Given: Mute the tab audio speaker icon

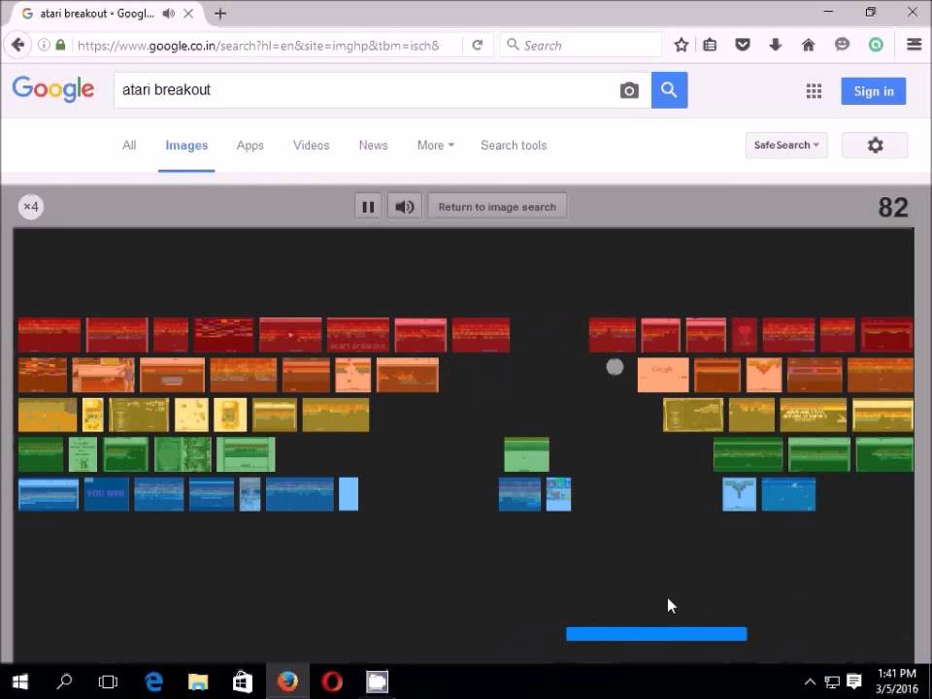Looking at the screenshot, I should pos(169,13).
